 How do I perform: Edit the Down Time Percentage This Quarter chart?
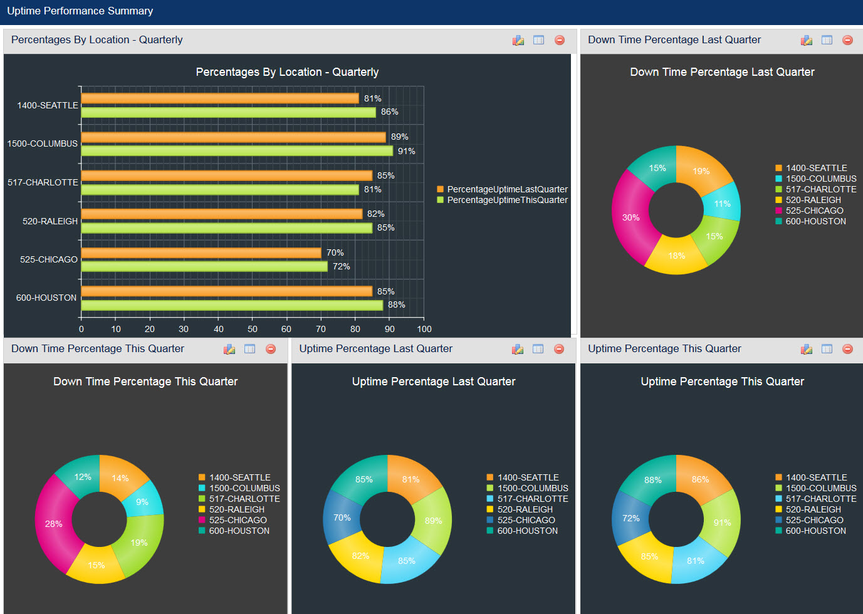[x=229, y=349]
